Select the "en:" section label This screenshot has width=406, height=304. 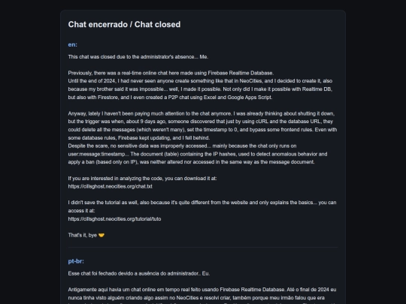tap(72, 45)
